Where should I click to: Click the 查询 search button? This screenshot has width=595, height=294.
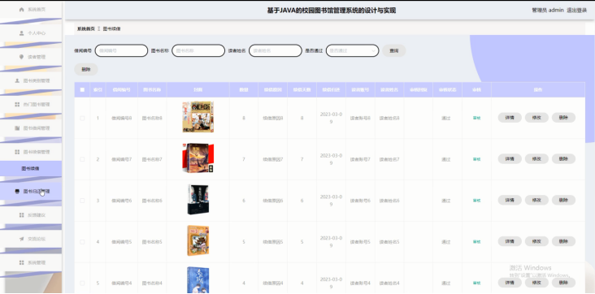394,50
